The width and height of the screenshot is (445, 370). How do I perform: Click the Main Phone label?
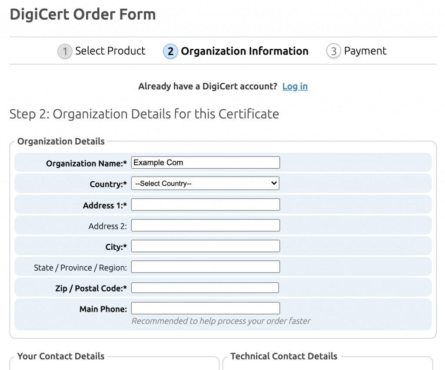click(103, 309)
